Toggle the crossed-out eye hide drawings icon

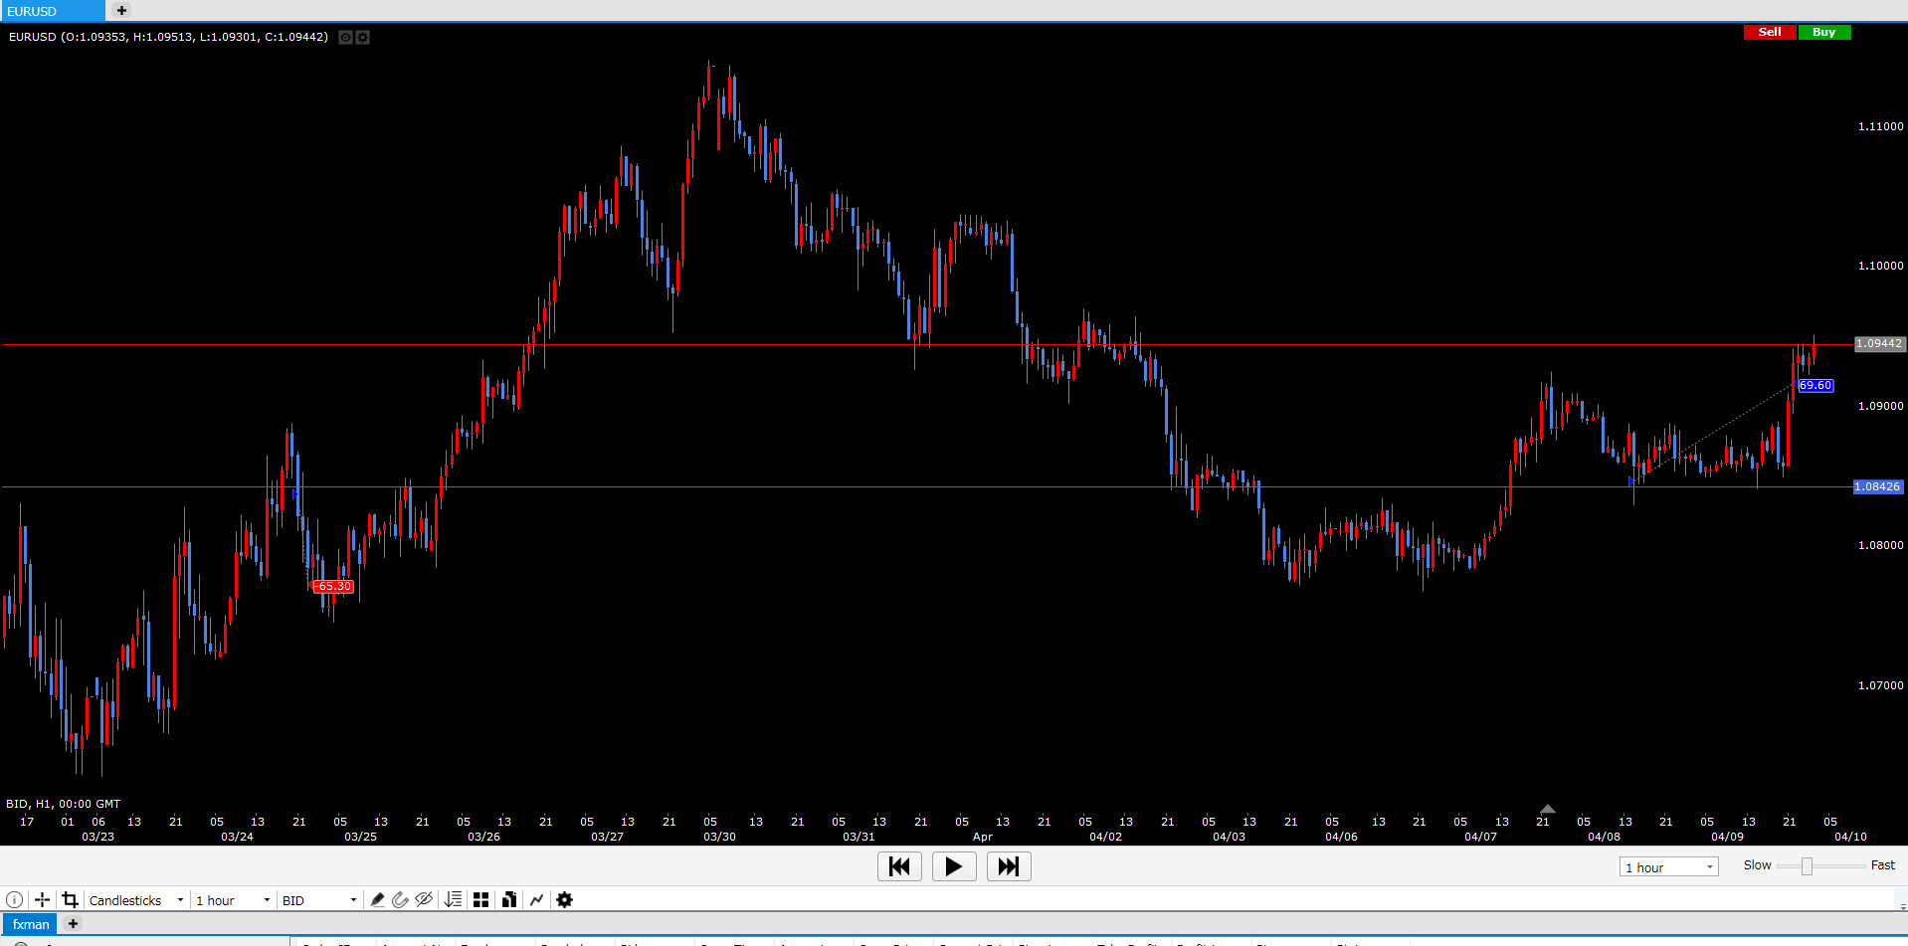tap(424, 899)
